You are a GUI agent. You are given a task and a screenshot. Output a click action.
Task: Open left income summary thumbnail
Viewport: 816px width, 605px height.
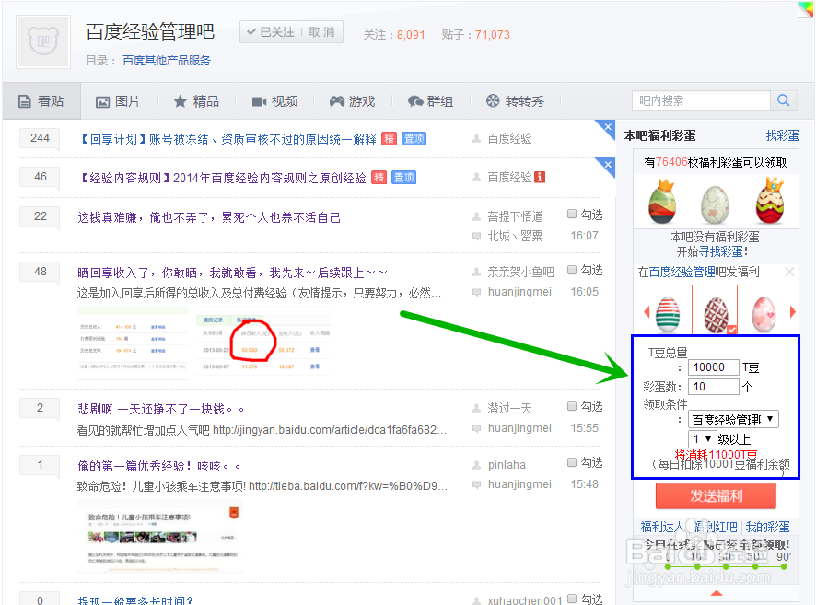click(x=133, y=343)
